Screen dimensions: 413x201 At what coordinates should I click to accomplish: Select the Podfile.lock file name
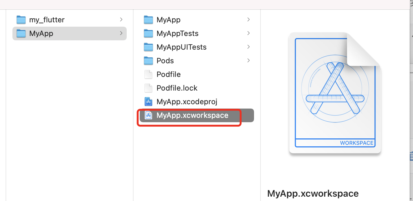pyautogui.click(x=177, y=88)
